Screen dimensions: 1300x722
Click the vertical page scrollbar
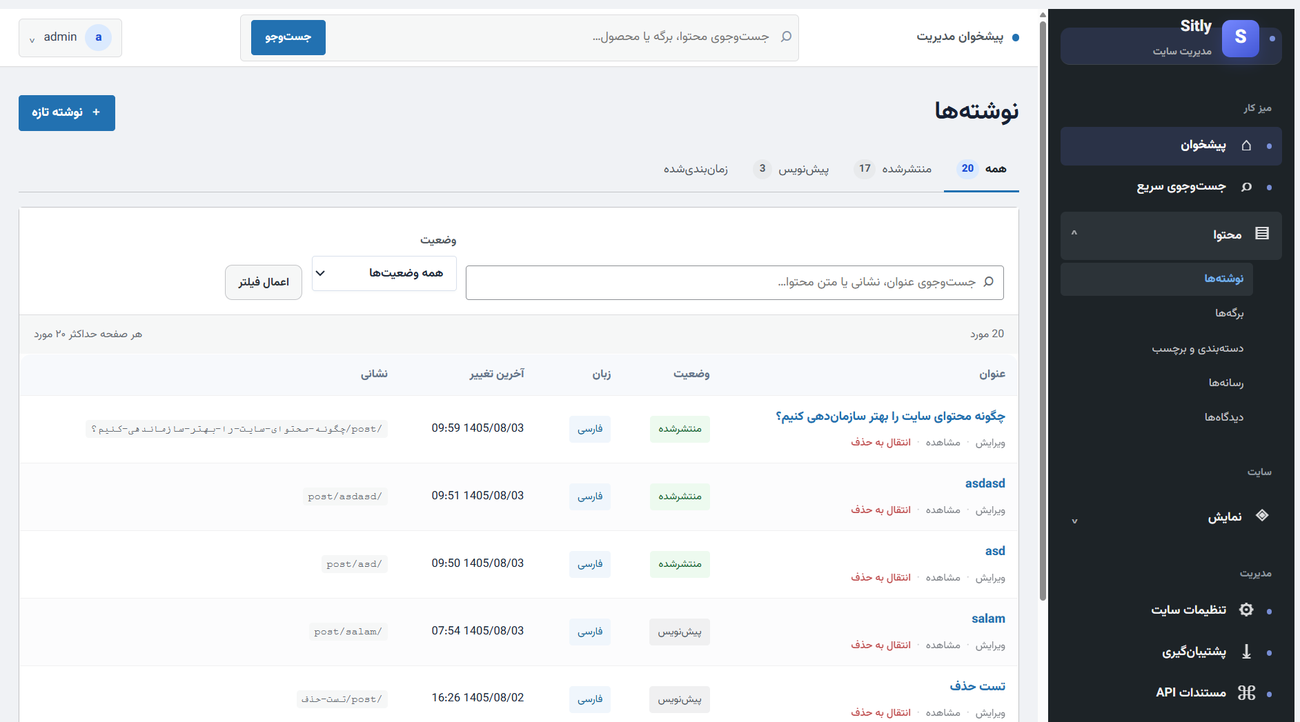pos(1043,310)
